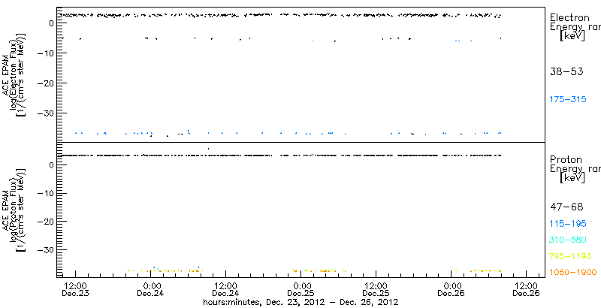Click the log(Proton Flux) y-axis title
Viewport: 601px width, 308px height.
(15, 209)
